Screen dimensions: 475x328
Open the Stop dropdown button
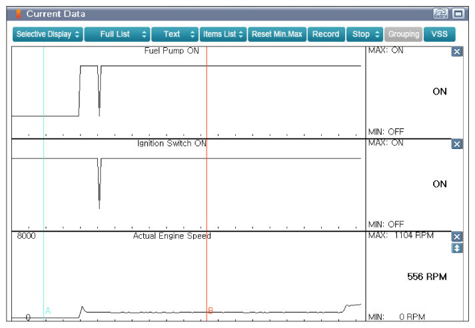(364, 34)
